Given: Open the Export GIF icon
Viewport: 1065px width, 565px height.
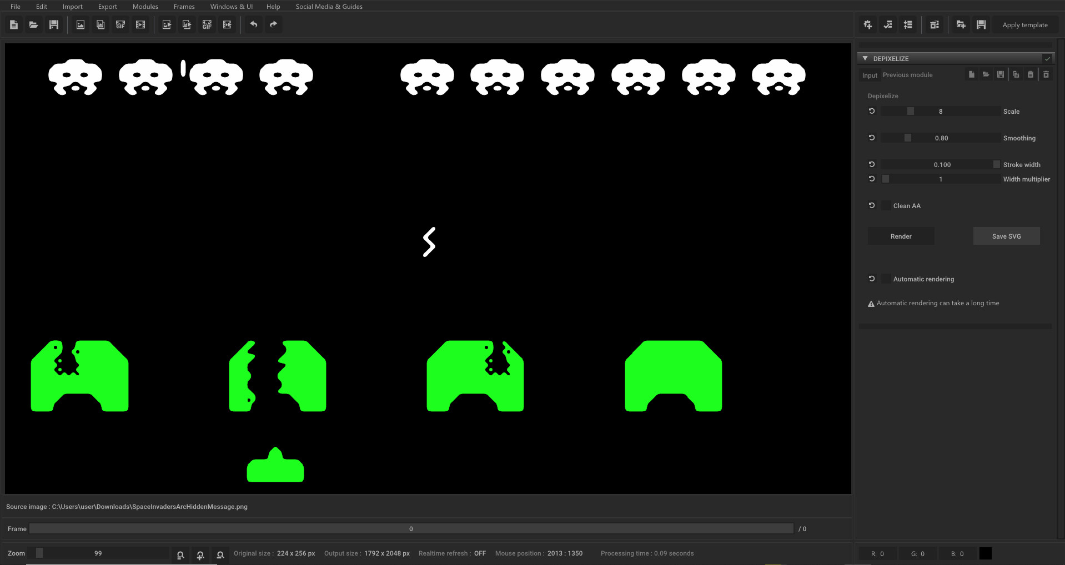Looking at the screenshot, I should coord(207,24).
